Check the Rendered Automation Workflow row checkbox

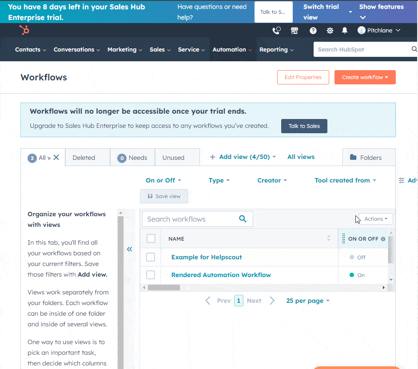pyautogui.click(x=151, y=275)
